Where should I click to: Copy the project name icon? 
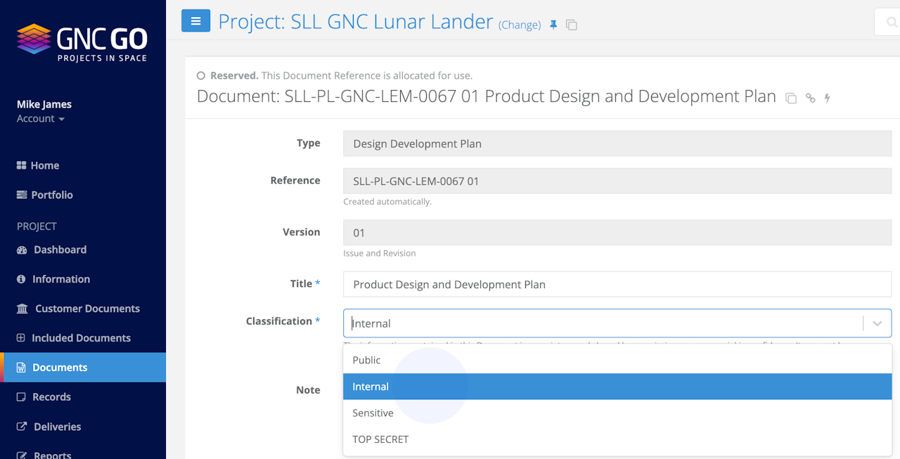point(572,25)
